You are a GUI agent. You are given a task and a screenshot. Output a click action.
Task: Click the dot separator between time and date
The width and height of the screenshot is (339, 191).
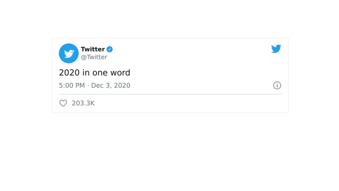coord(88,86)
